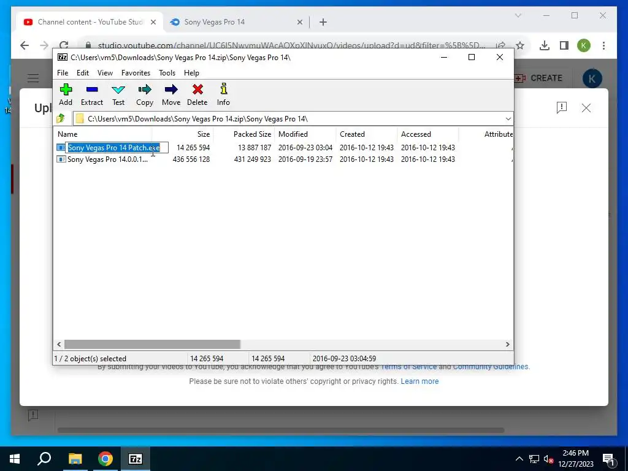Viewport: 628px width, 471px height.
Task: Click the scroll left arrow in 7-Zip
Action: (59, 345)
